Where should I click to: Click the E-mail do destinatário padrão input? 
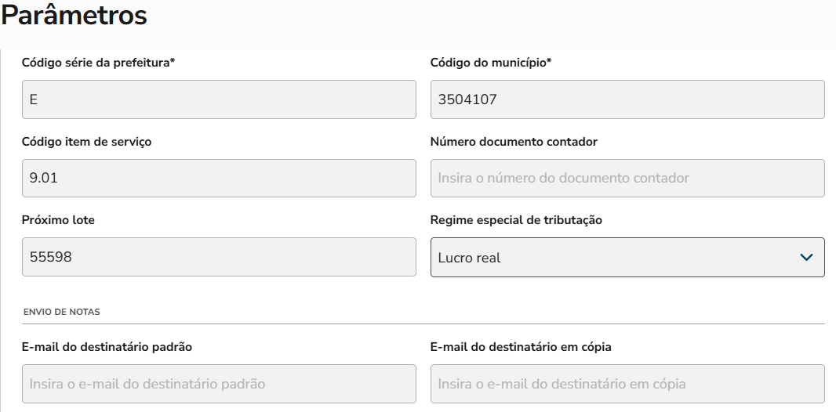tap(219, 384)
